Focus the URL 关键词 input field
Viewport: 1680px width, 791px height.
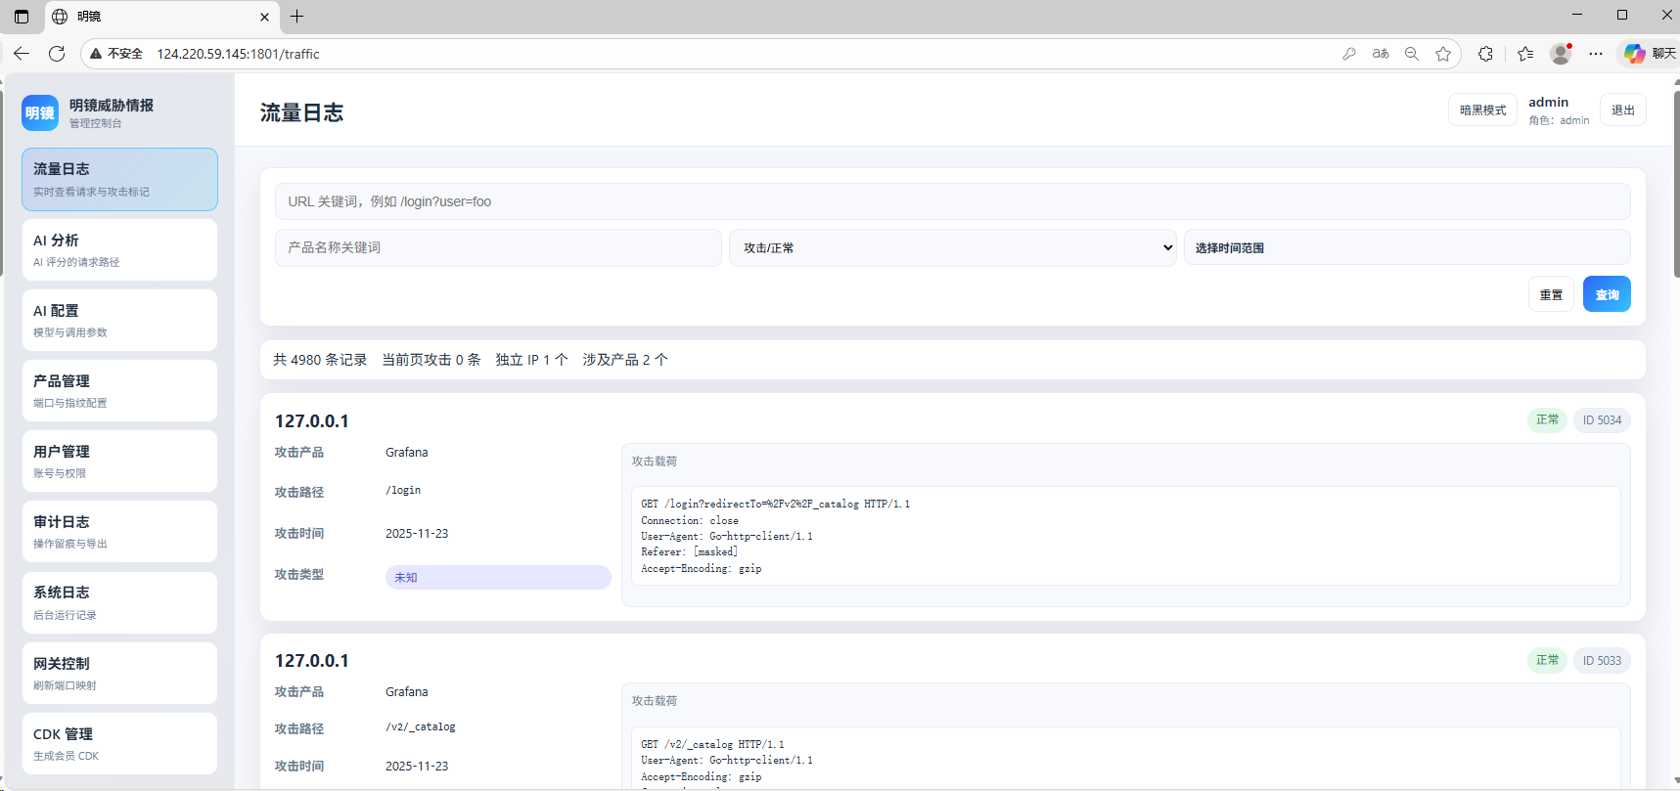coord(953,201)
